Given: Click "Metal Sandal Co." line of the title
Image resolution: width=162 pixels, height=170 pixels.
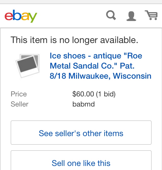Looking at the screenshot, I should click(92, 66).
